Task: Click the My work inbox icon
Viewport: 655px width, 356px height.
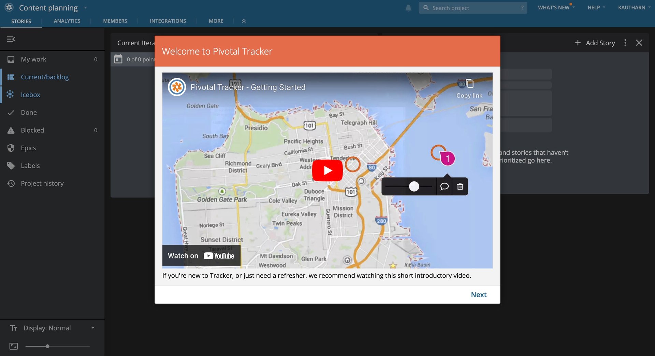Action: (11, 59)
